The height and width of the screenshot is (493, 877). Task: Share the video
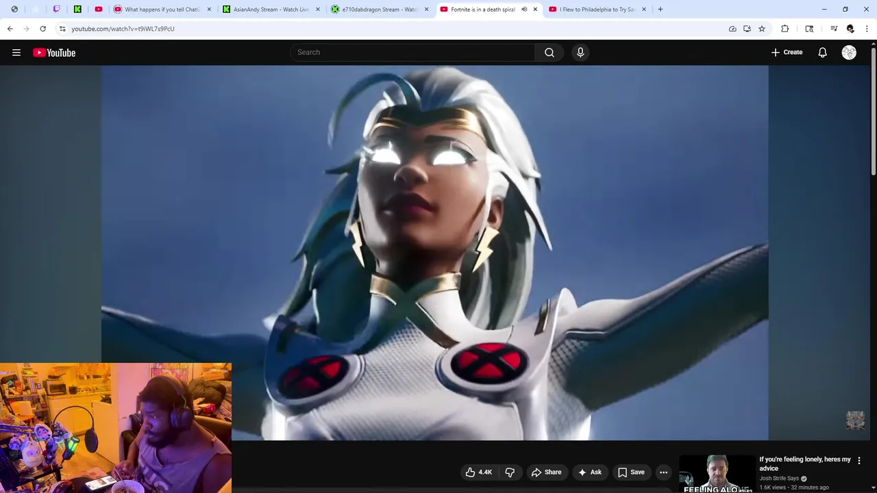pyautogui.click(x=546, y=472)
